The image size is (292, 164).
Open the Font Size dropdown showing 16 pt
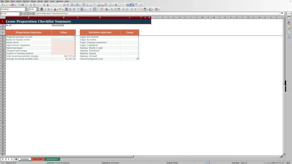[x=37, y=9]
